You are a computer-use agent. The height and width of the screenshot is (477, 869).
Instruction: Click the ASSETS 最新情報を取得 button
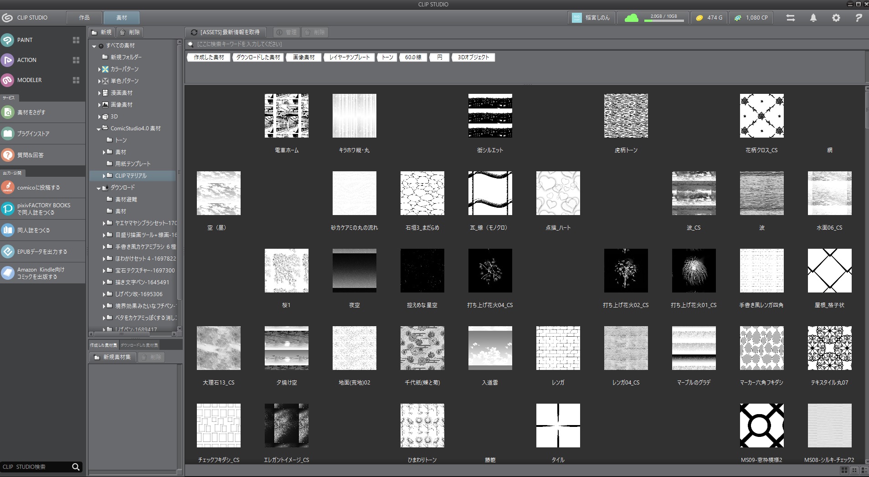(226, 32)
